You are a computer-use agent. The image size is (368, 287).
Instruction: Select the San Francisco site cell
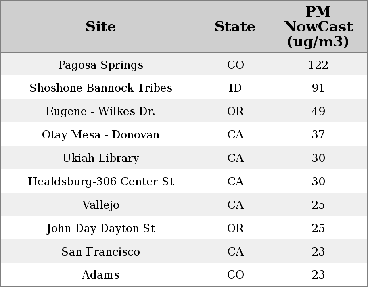(101, 252)
